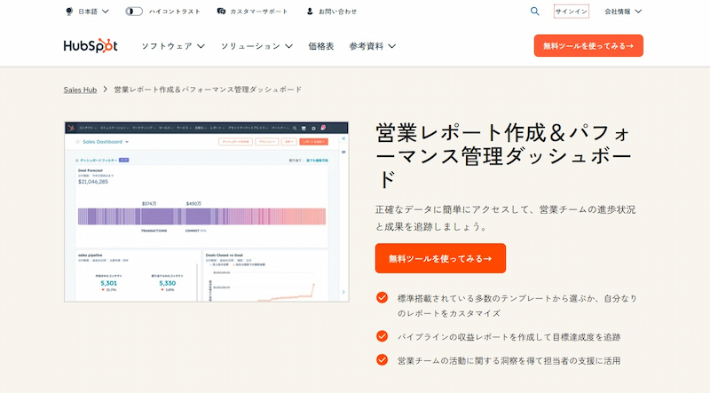Screen dimensions: 710x393
Task: Follow the Sales Hub breadcrumb link
Action: pyautogui.click(x=80, y=90)
